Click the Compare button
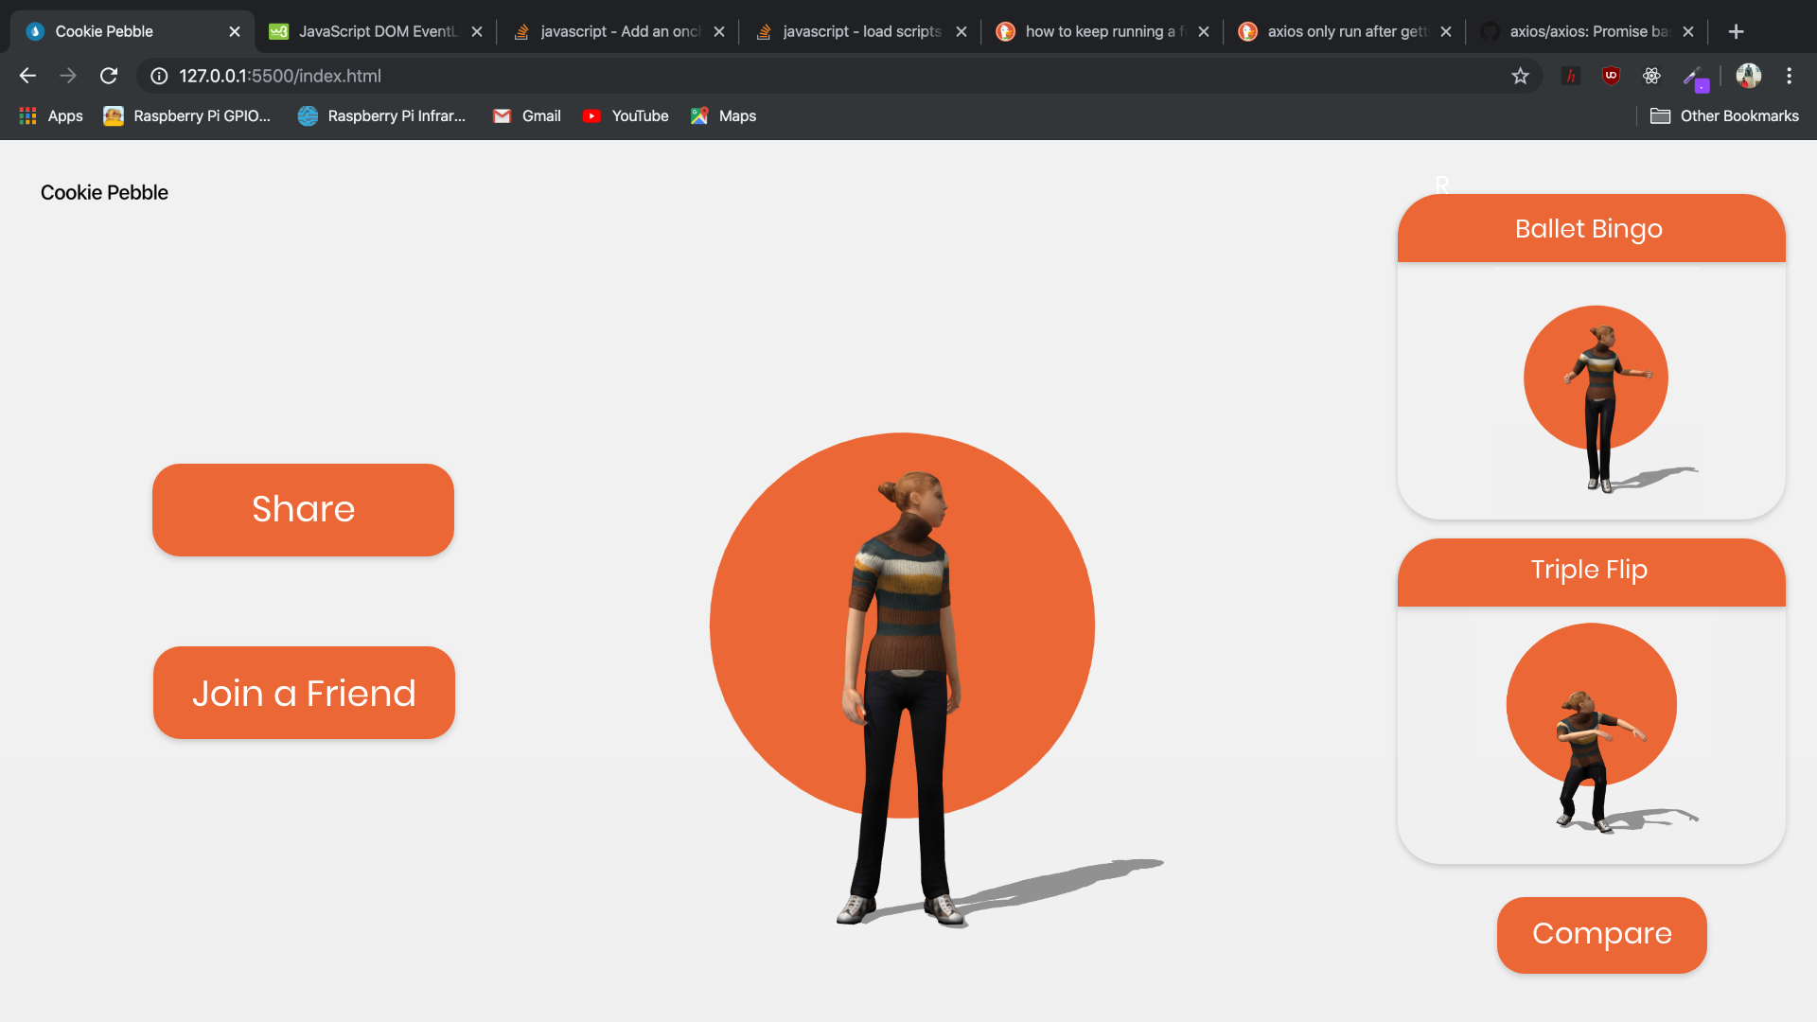Screen dimensions: 1817x1022 [x=1601, y=934]
